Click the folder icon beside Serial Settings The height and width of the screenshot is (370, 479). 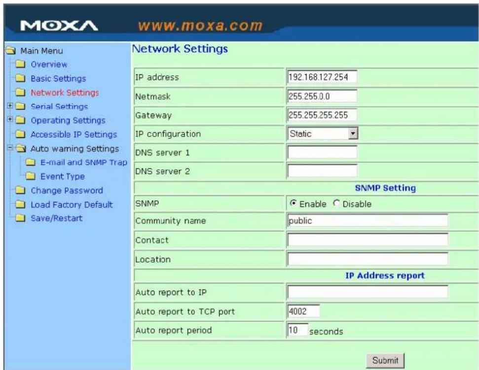click(20, 106)
